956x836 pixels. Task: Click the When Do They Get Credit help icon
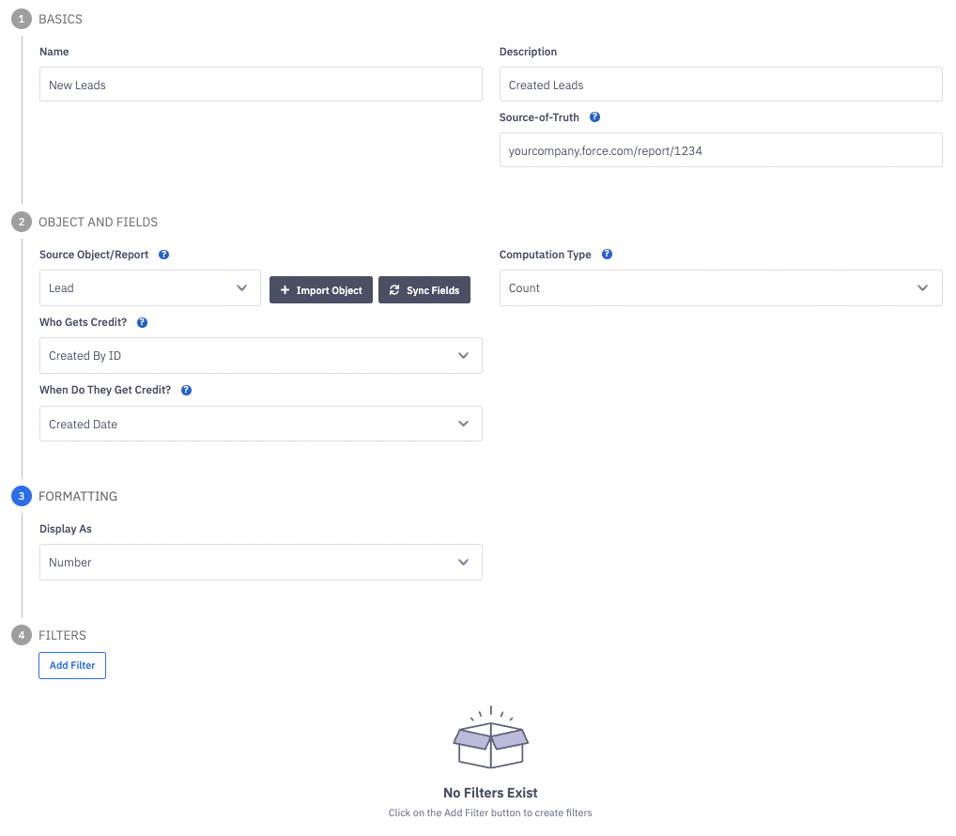tap(186, 390)
